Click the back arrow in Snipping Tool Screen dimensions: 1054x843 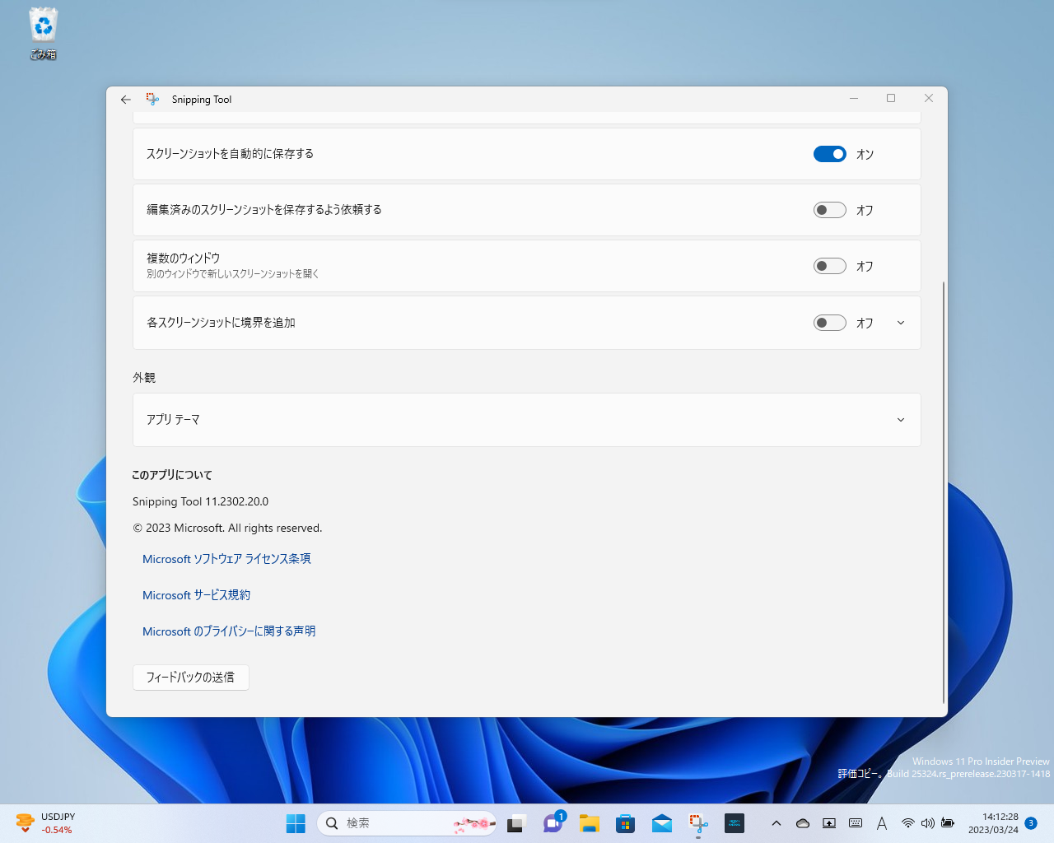tap(125, 99)
